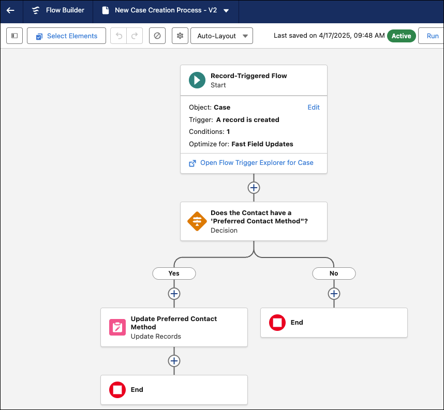Click the undo icon
This screenshot has width=444, height=410.
(x=119, y=36)
